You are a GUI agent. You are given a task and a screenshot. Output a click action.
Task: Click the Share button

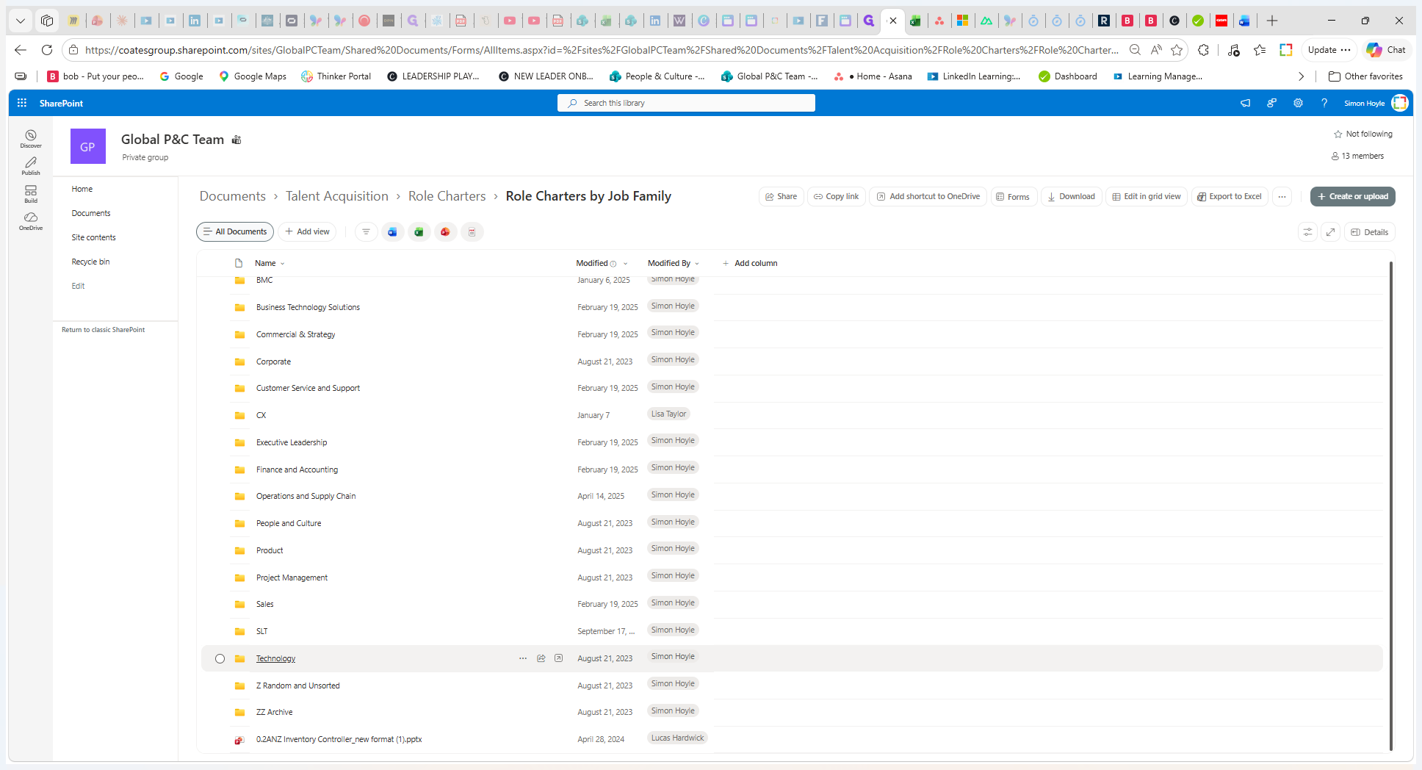click(781, 196)
